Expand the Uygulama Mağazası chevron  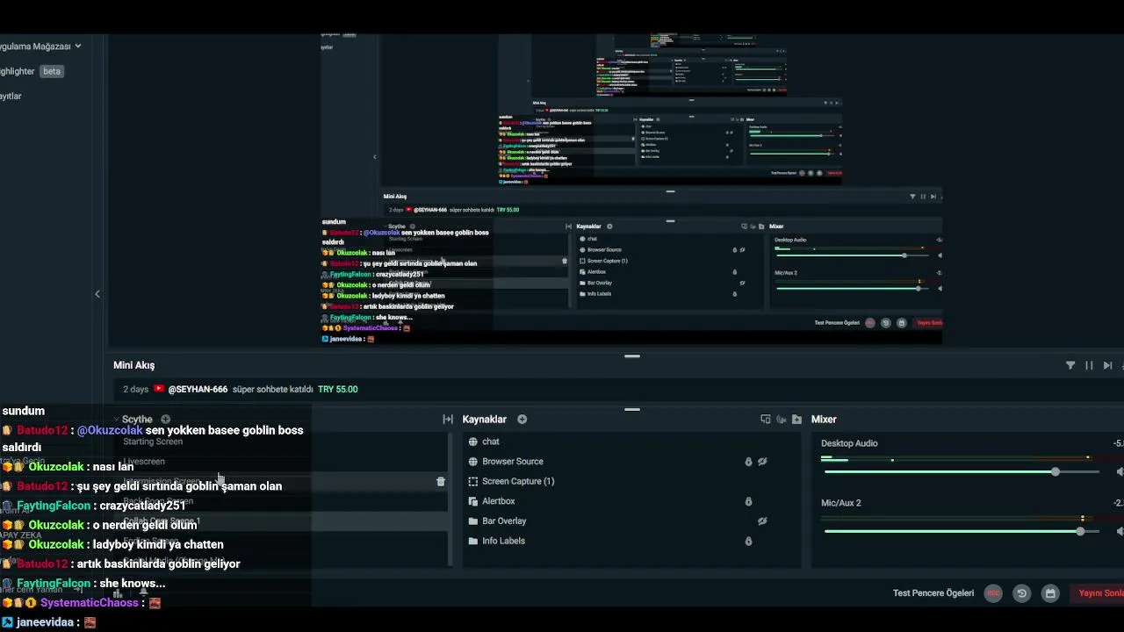click(78, 47)
